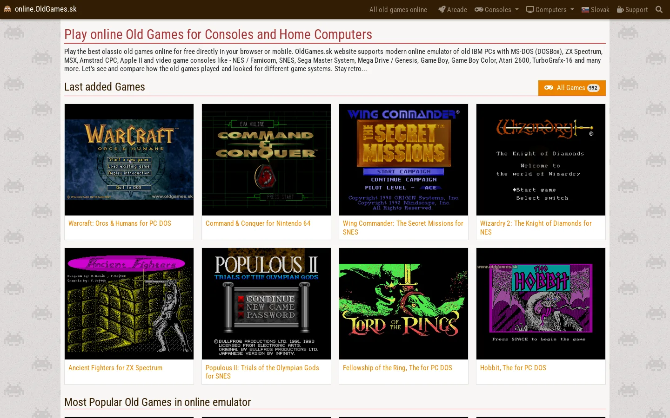Open the Support menu link
Viewport: 670px width, 418px height.
coord(632,9)
